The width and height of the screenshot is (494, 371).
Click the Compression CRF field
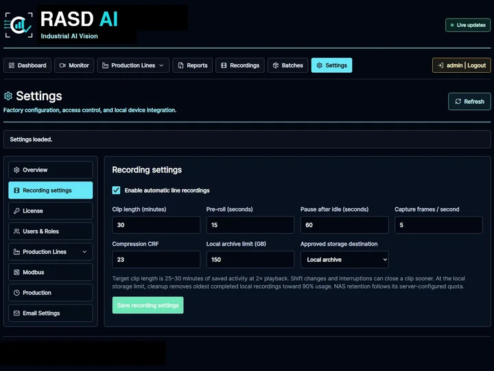pos(156,260)
